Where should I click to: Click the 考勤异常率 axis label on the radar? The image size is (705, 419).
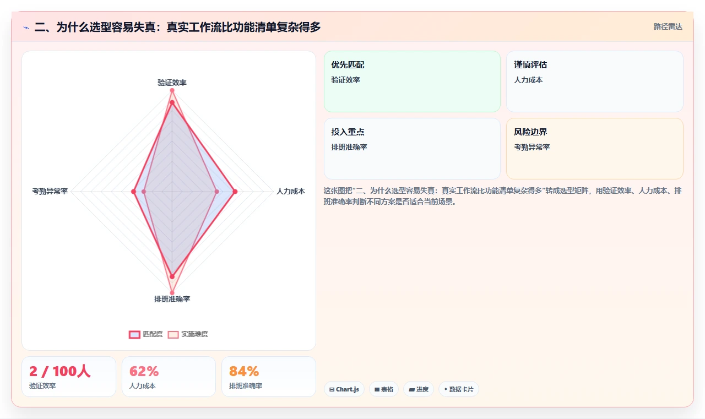click(x=50, y=192)
